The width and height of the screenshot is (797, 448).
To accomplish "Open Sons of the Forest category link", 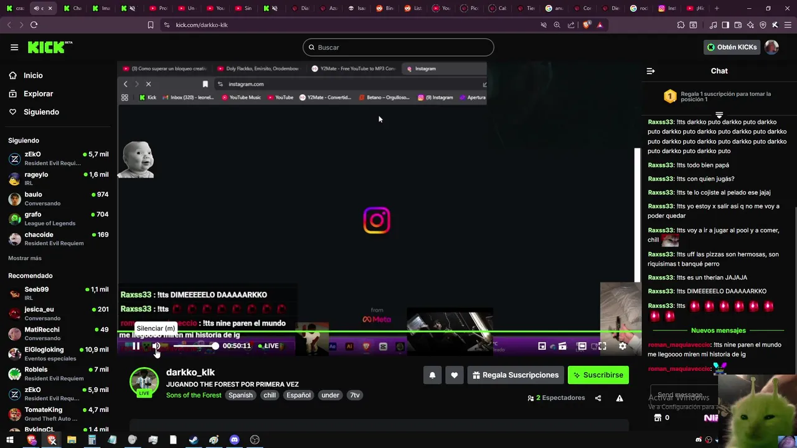I will (x=194, y=395).
